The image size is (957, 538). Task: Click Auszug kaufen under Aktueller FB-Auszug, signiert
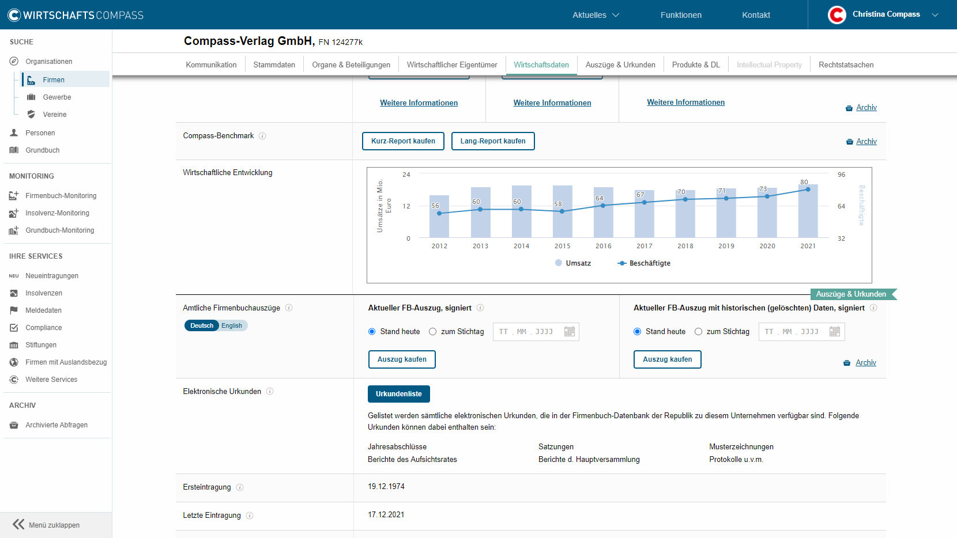[x=402, y=359]
